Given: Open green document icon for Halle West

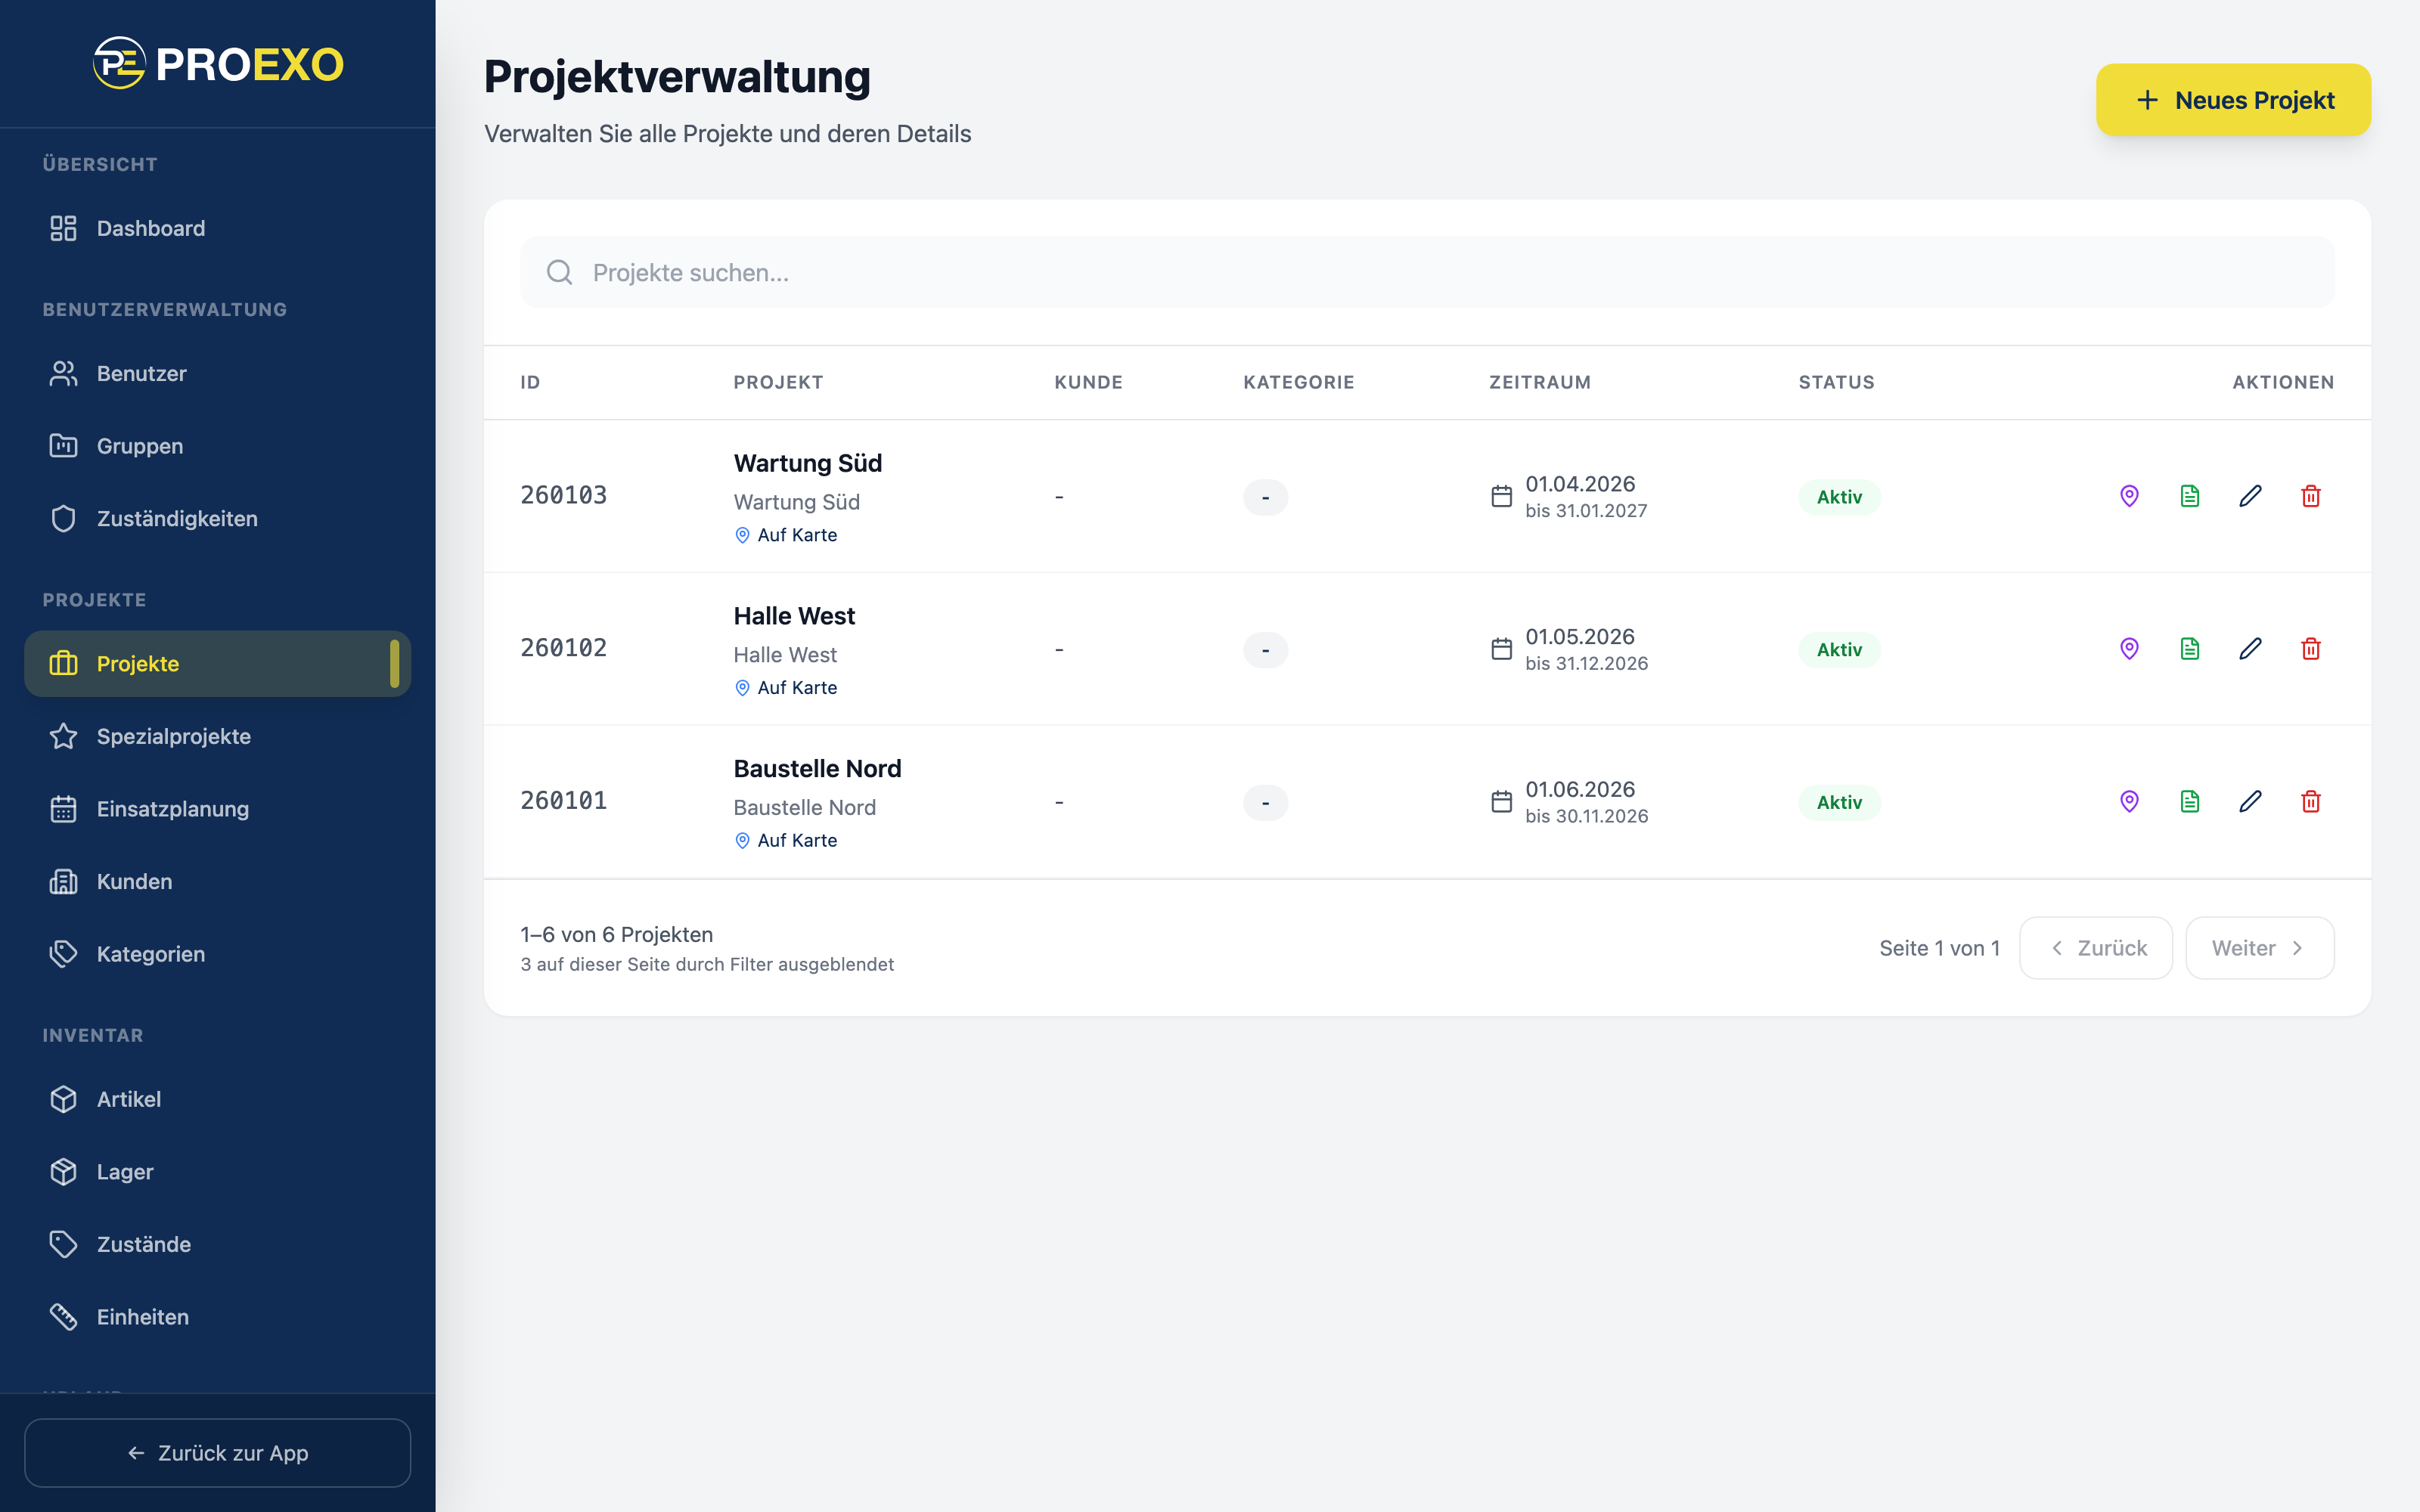Looking at the screenshot, I should click(2190, 649).
